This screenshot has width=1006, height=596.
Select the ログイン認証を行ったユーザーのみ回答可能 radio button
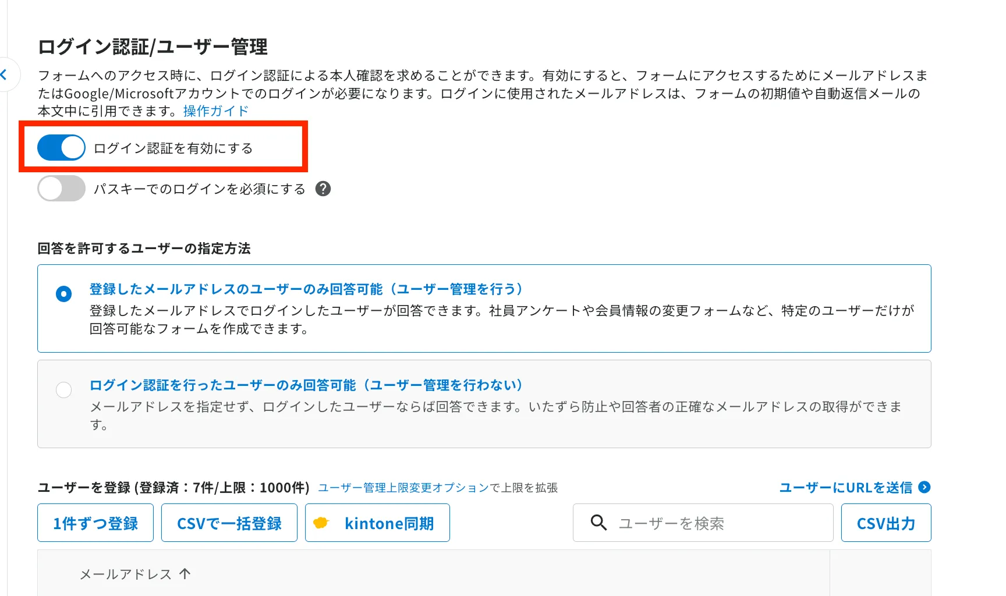(x=63, y=389)
